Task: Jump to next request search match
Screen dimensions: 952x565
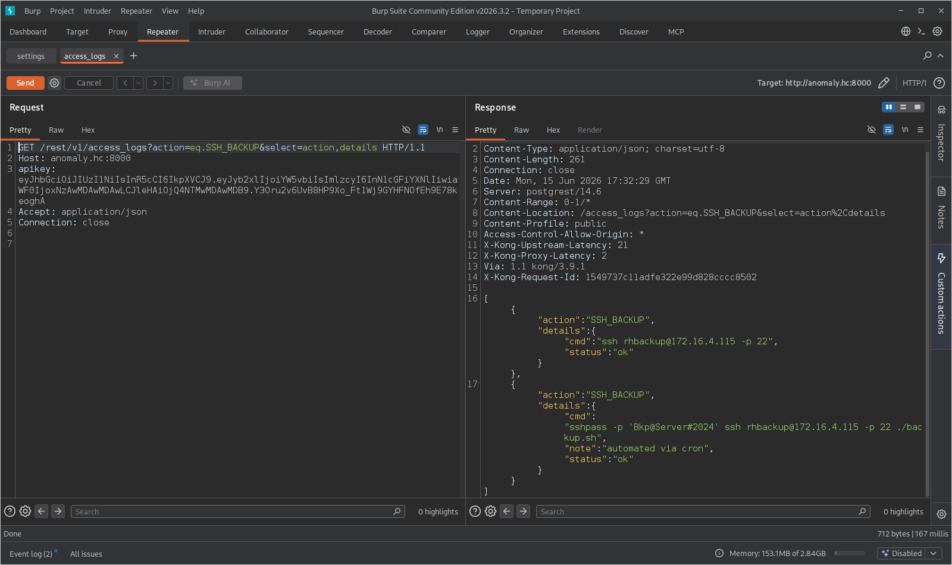Action: point(58,511)
